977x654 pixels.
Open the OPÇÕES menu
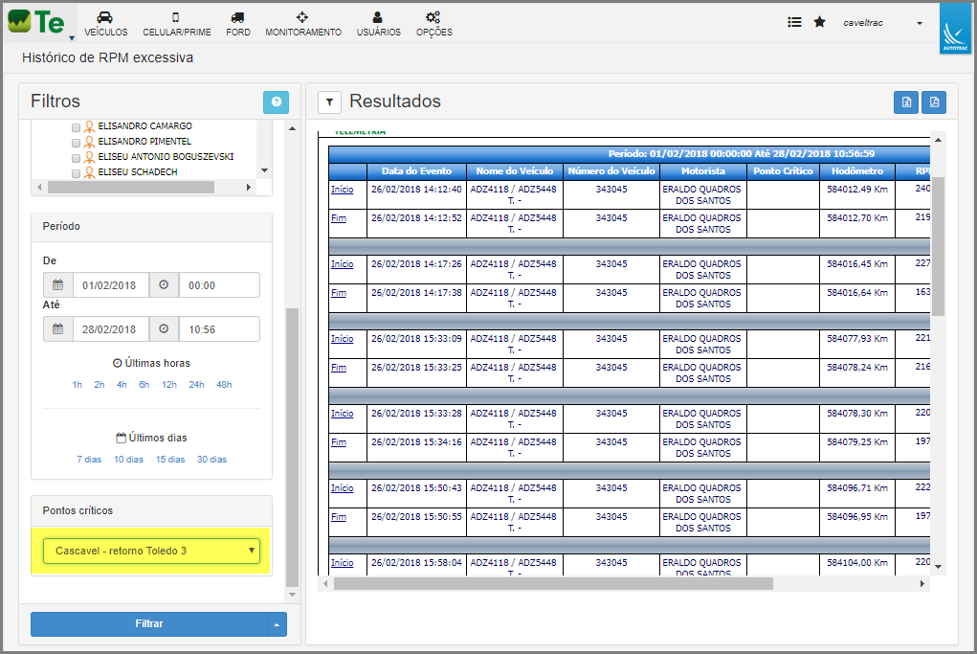tap(434, 24)
